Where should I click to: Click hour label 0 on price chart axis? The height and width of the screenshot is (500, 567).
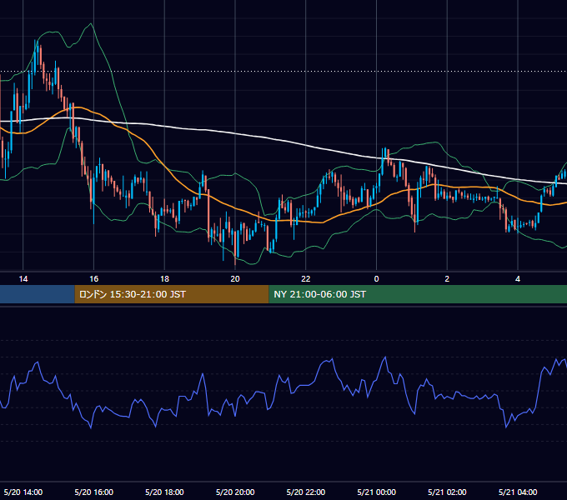pyautogui.click(x=376, y=279)
